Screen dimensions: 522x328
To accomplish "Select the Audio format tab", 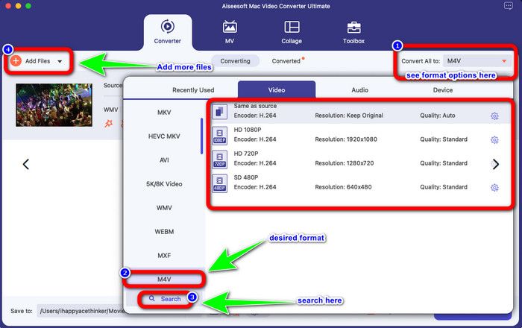I will (360, 89).
